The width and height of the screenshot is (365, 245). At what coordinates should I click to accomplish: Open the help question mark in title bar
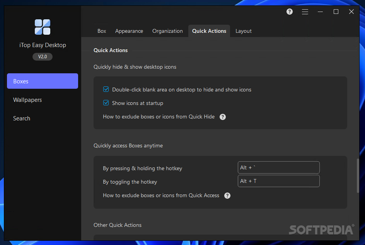[289, 12]
